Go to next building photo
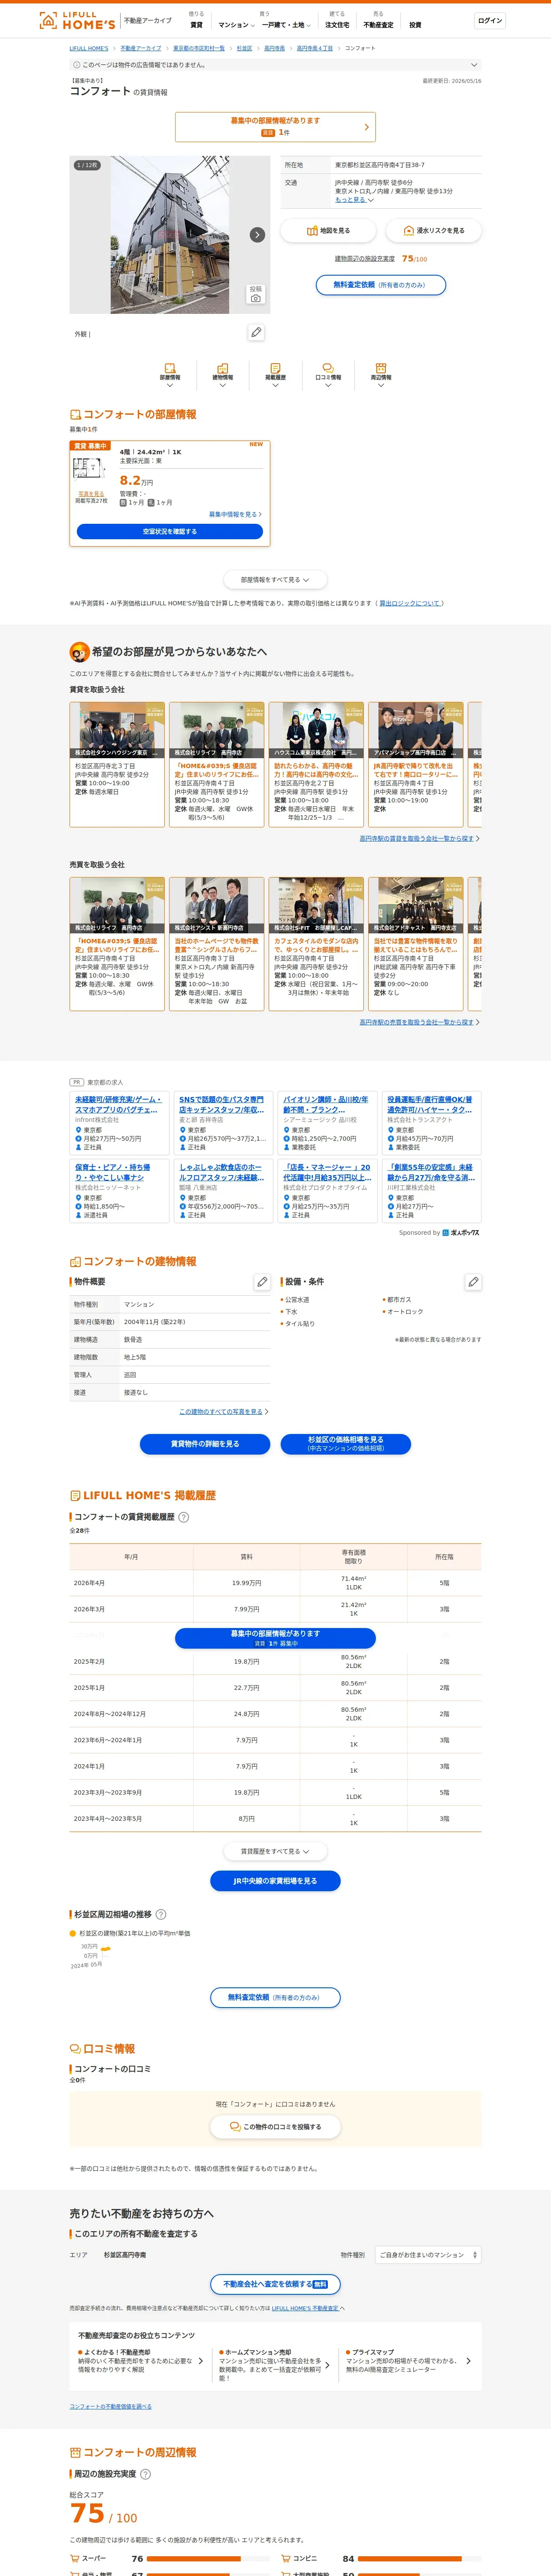The height and width of the screenshot is (2576, 551). coord(257,235)
